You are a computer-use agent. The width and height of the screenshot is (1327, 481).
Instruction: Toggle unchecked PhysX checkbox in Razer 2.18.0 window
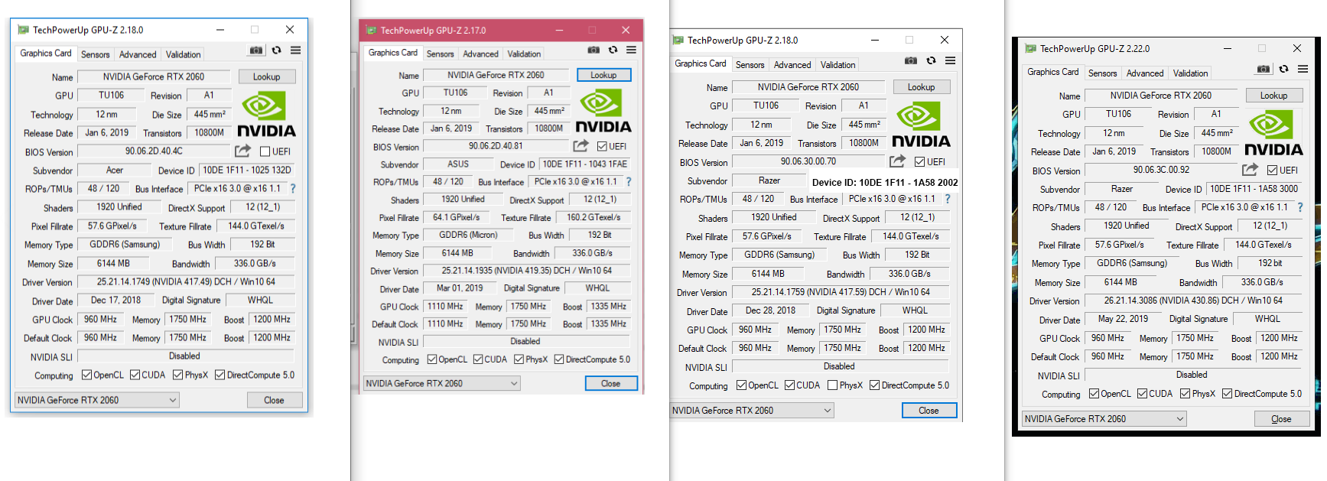click(x=832, y=385)
